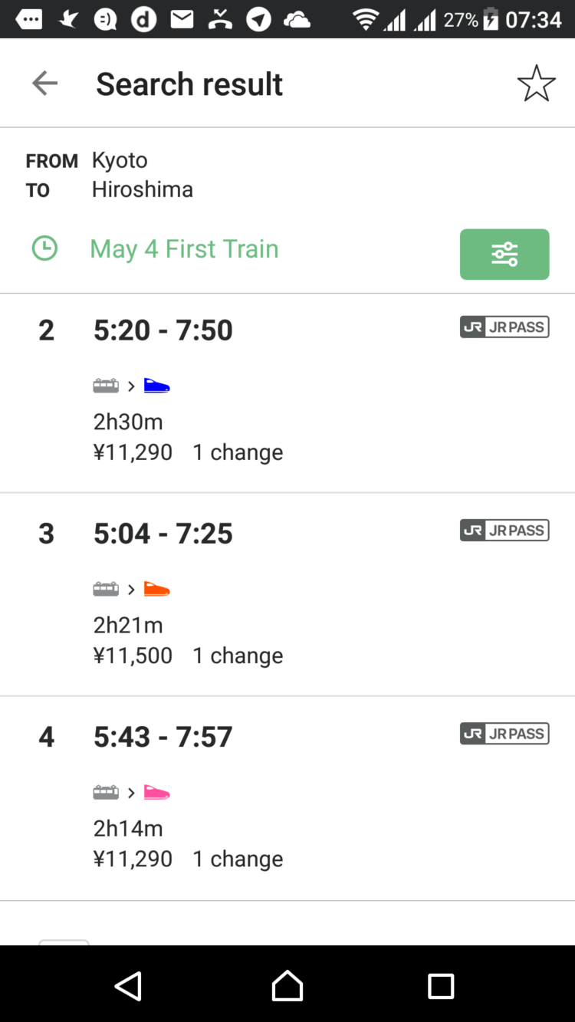Tap the JR PASS badge on route 2
Viewport: 575px width, 1022px height.
click(504, 327)
